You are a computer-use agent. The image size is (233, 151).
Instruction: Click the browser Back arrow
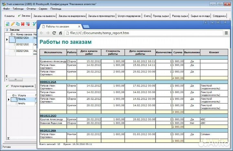tap(42, 33)
